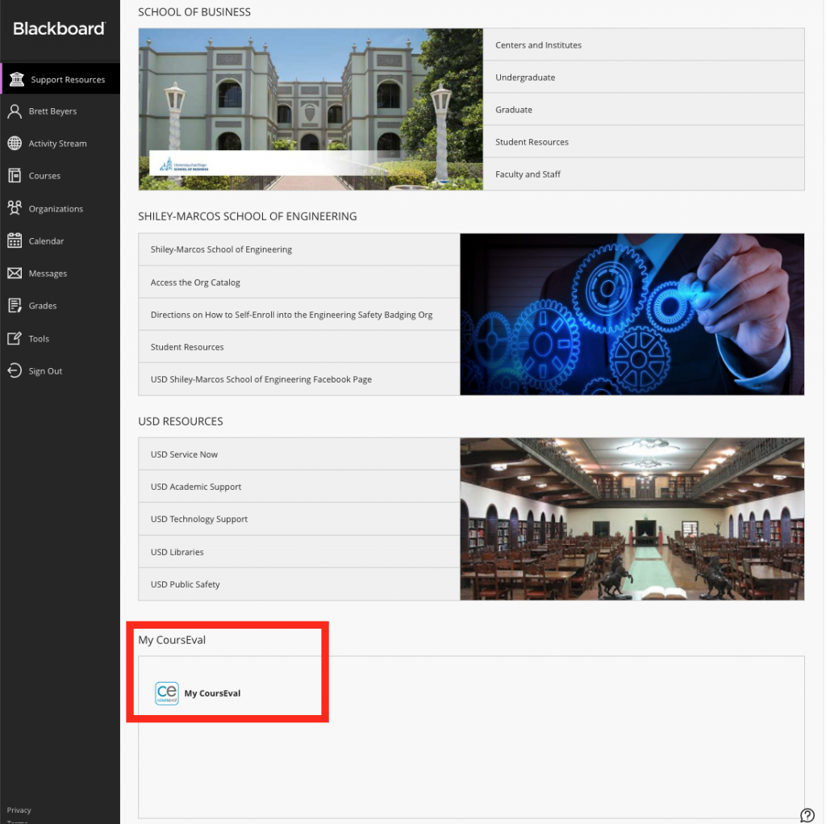Click the Sign Out arrow icon
The image size is (826, 824).
tap(15, 370)
